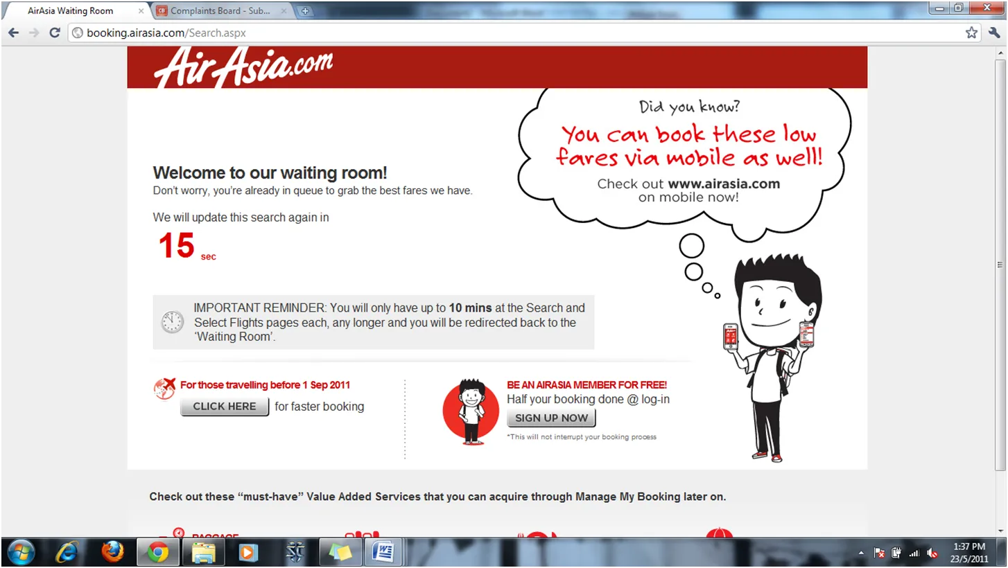The image size is (1008, 568).
Task: Open the StarCraft icon in the taskbar
Action: [x=295, y=552]
